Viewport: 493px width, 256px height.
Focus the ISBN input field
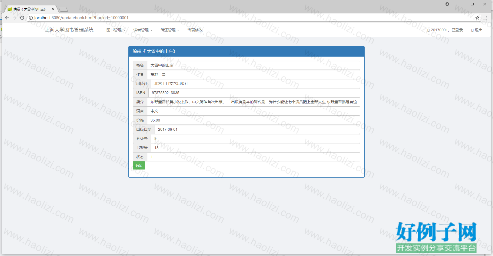tap(254, 93)
